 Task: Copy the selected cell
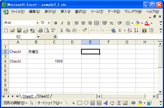tap(68, 30)
